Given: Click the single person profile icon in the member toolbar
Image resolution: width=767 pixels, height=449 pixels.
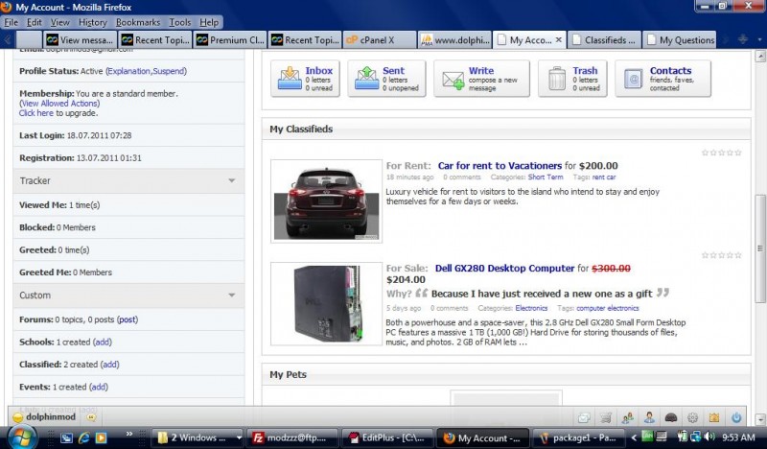Looking at the screenshot, I should (649, 417).
